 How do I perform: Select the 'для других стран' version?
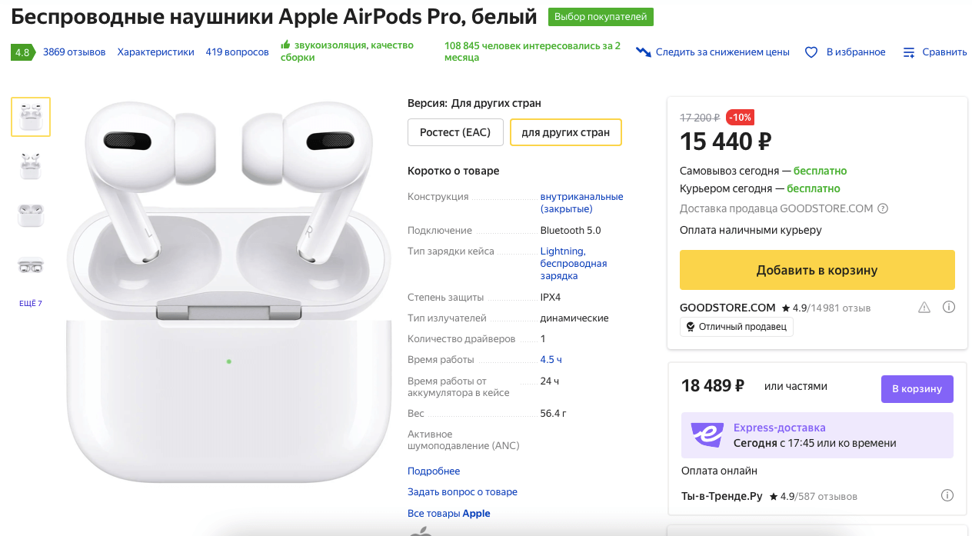(565, 132)
